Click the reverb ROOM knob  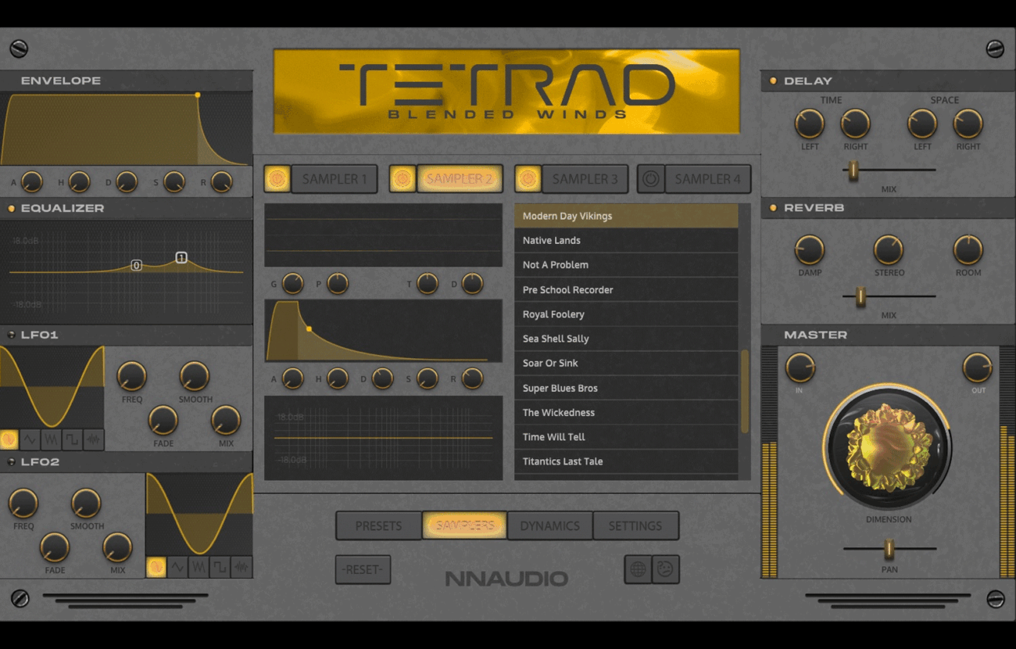968,250
